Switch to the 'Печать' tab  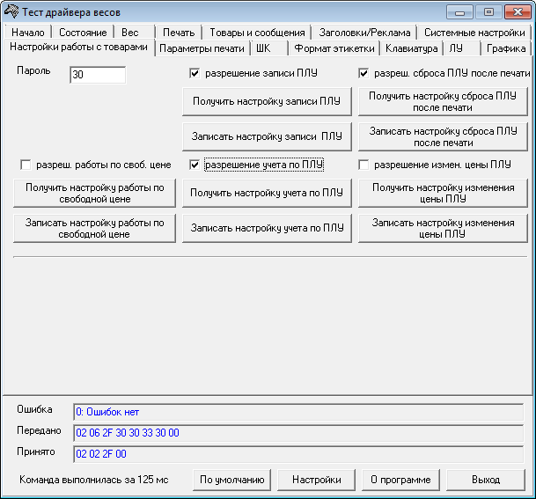click(179, 33)
